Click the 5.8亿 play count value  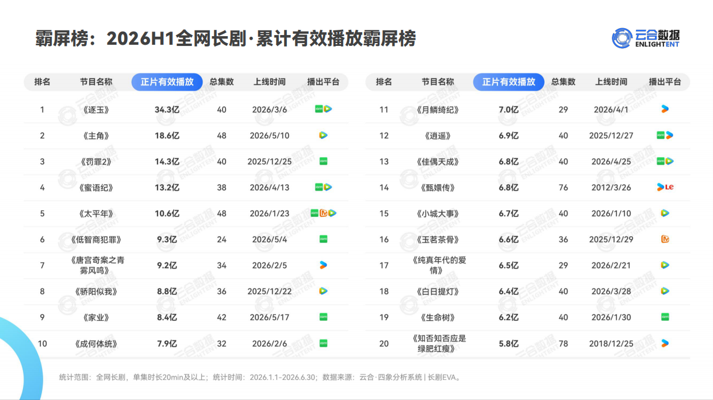tap(509, 344)
